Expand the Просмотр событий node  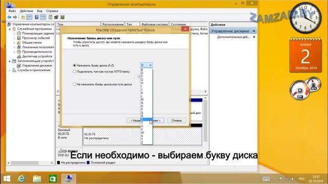[x=14, y=38]
